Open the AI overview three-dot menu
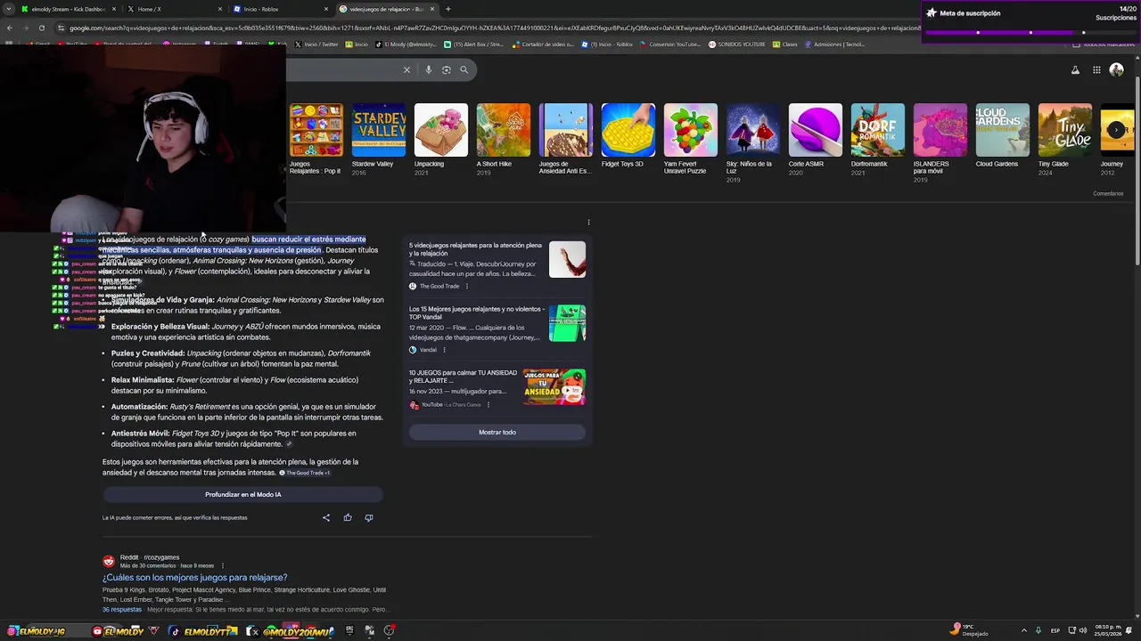This screenshot has width=1141, height=641. click(x=588, y=222)
